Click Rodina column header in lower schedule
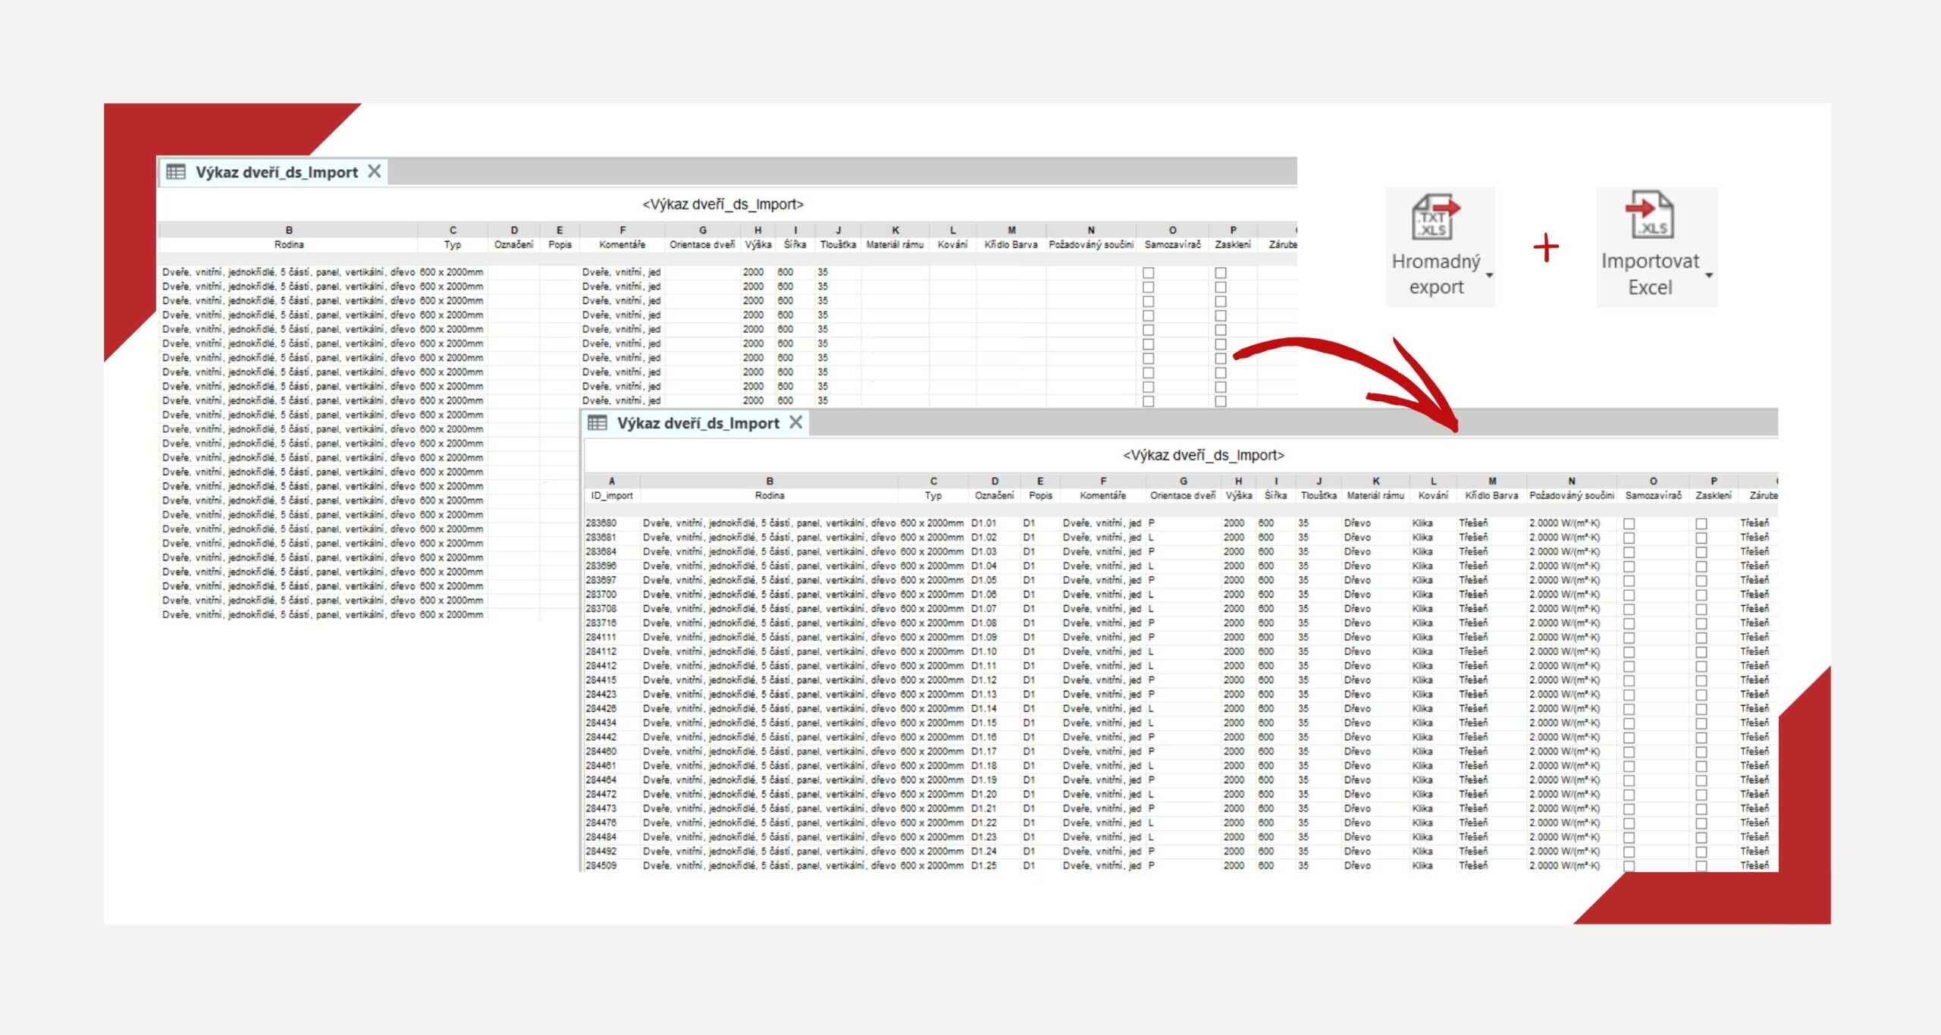Viewport: 1941px width, 1035px height. (x=769, y=496)
